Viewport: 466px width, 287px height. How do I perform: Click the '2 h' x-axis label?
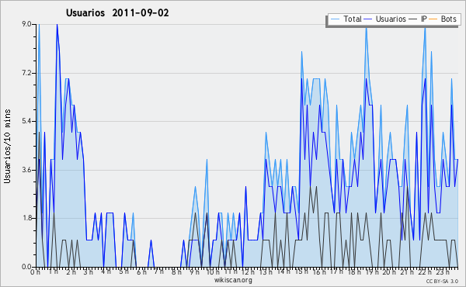[x=71, y=271]
